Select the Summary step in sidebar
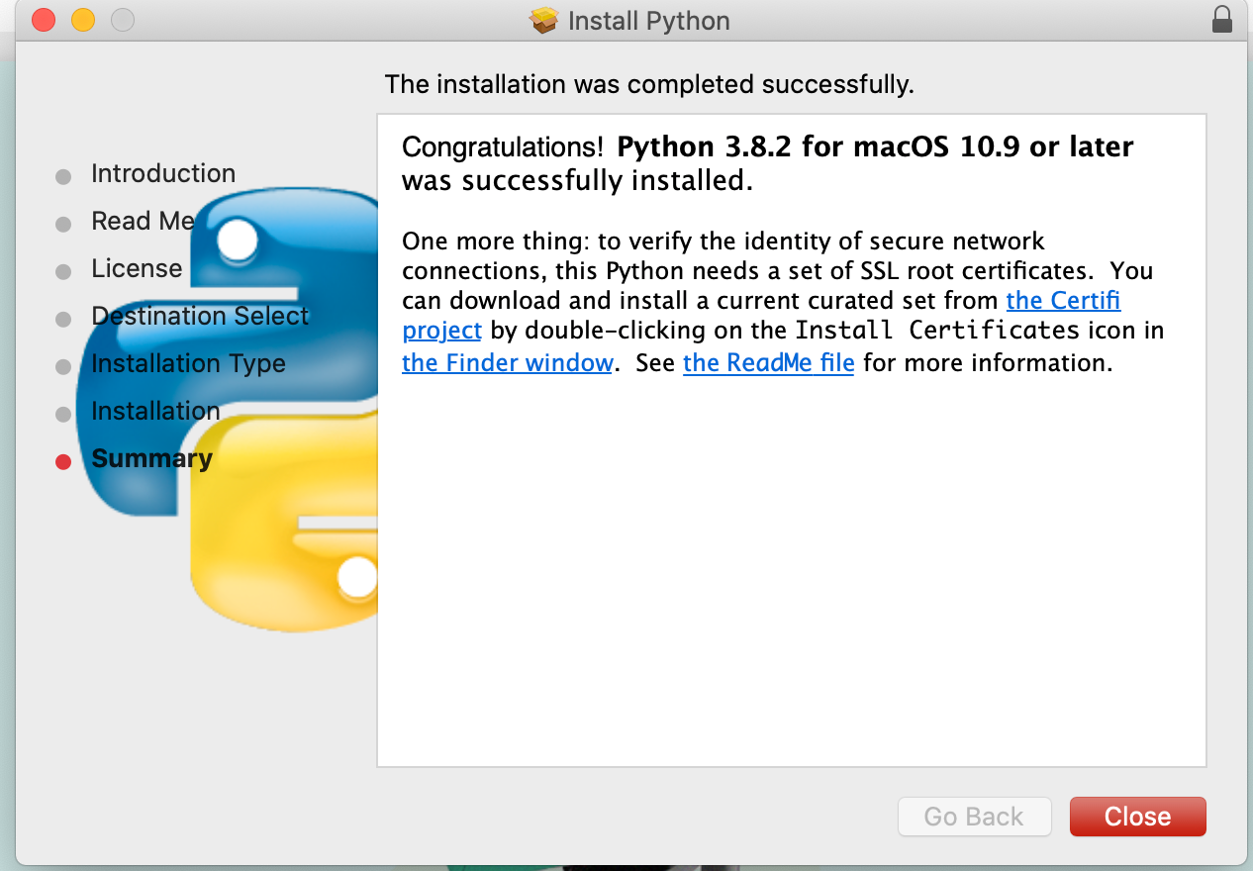 tap(151, 458)
